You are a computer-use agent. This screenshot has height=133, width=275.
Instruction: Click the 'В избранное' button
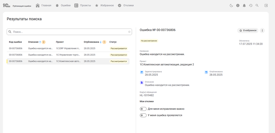click(x=248, y=30)
